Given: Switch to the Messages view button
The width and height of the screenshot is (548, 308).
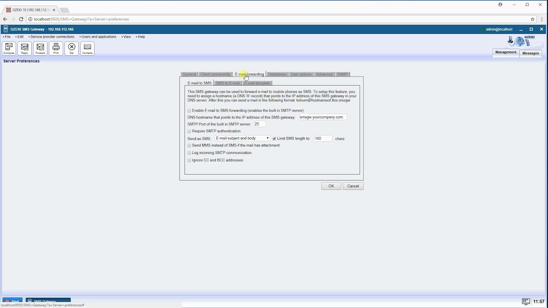Looking at the screenshot, I should 530,53.
